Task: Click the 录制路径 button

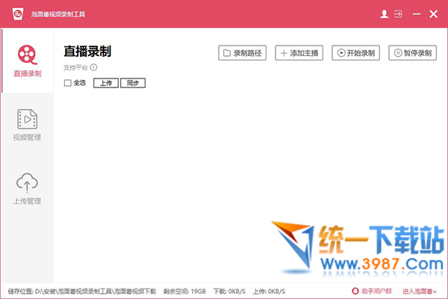Action: point(242,53)
